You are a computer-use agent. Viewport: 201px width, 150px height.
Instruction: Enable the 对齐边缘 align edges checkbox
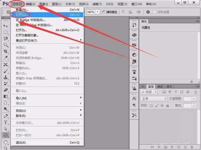tap(154, 12)
